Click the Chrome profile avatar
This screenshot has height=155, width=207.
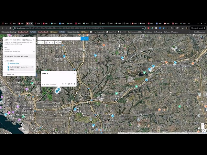[187, 28]
